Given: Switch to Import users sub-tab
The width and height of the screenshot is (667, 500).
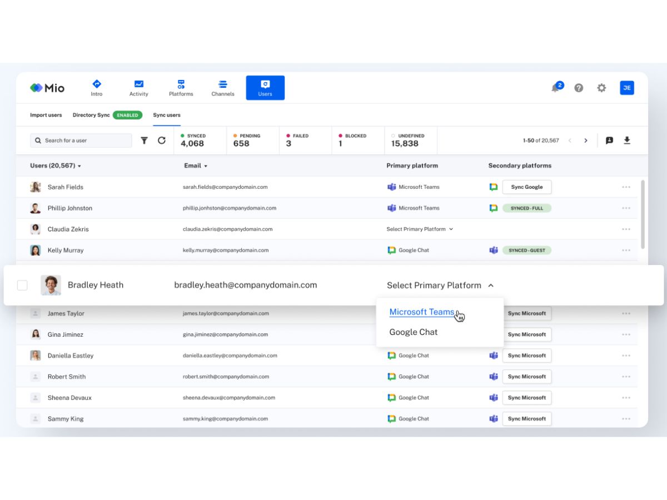Looking at the screenshot, I should click(46, 115).
